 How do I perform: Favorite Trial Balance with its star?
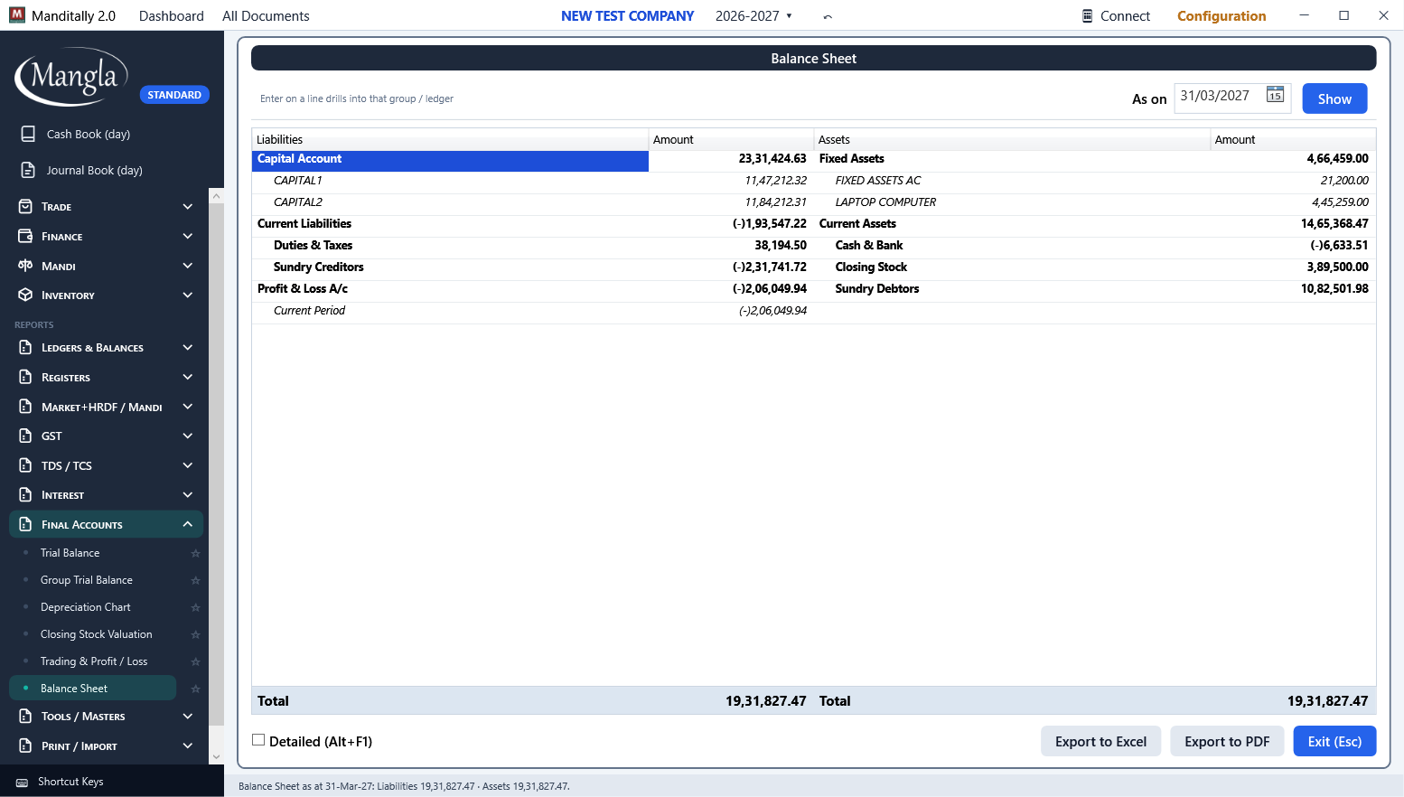[x=195, y=553]
